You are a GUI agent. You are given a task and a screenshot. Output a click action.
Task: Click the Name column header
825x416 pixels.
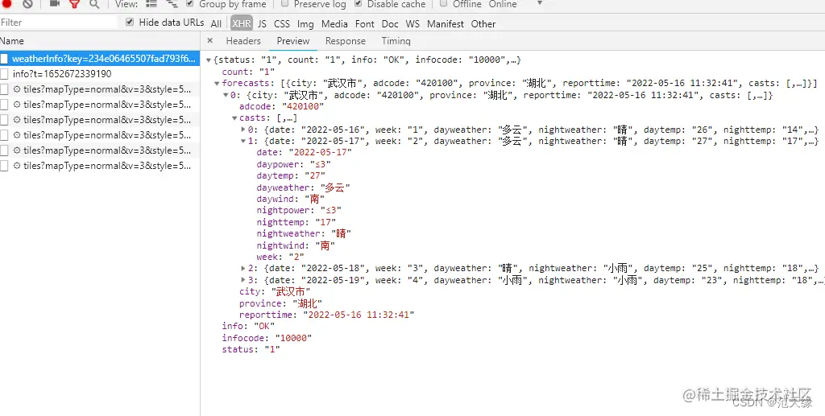pos(100,40)
